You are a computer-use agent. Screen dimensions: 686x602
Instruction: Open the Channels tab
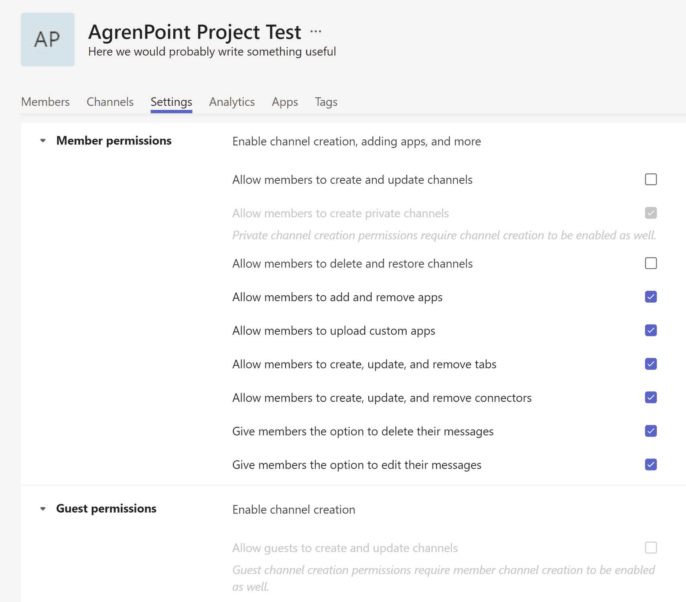tap(110, 102)
